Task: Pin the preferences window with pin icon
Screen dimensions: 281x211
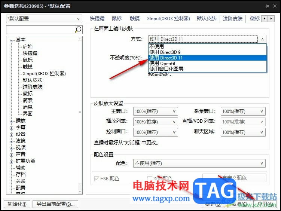Action: (267, 6)
